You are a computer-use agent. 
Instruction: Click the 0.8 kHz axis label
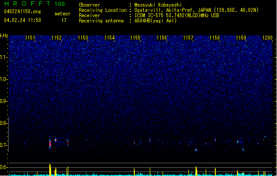(4, 123)
